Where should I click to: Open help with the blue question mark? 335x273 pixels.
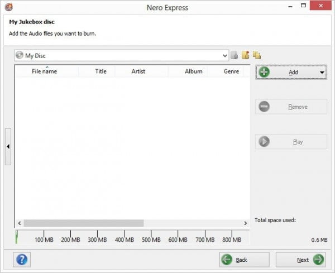tap(23, 260)
